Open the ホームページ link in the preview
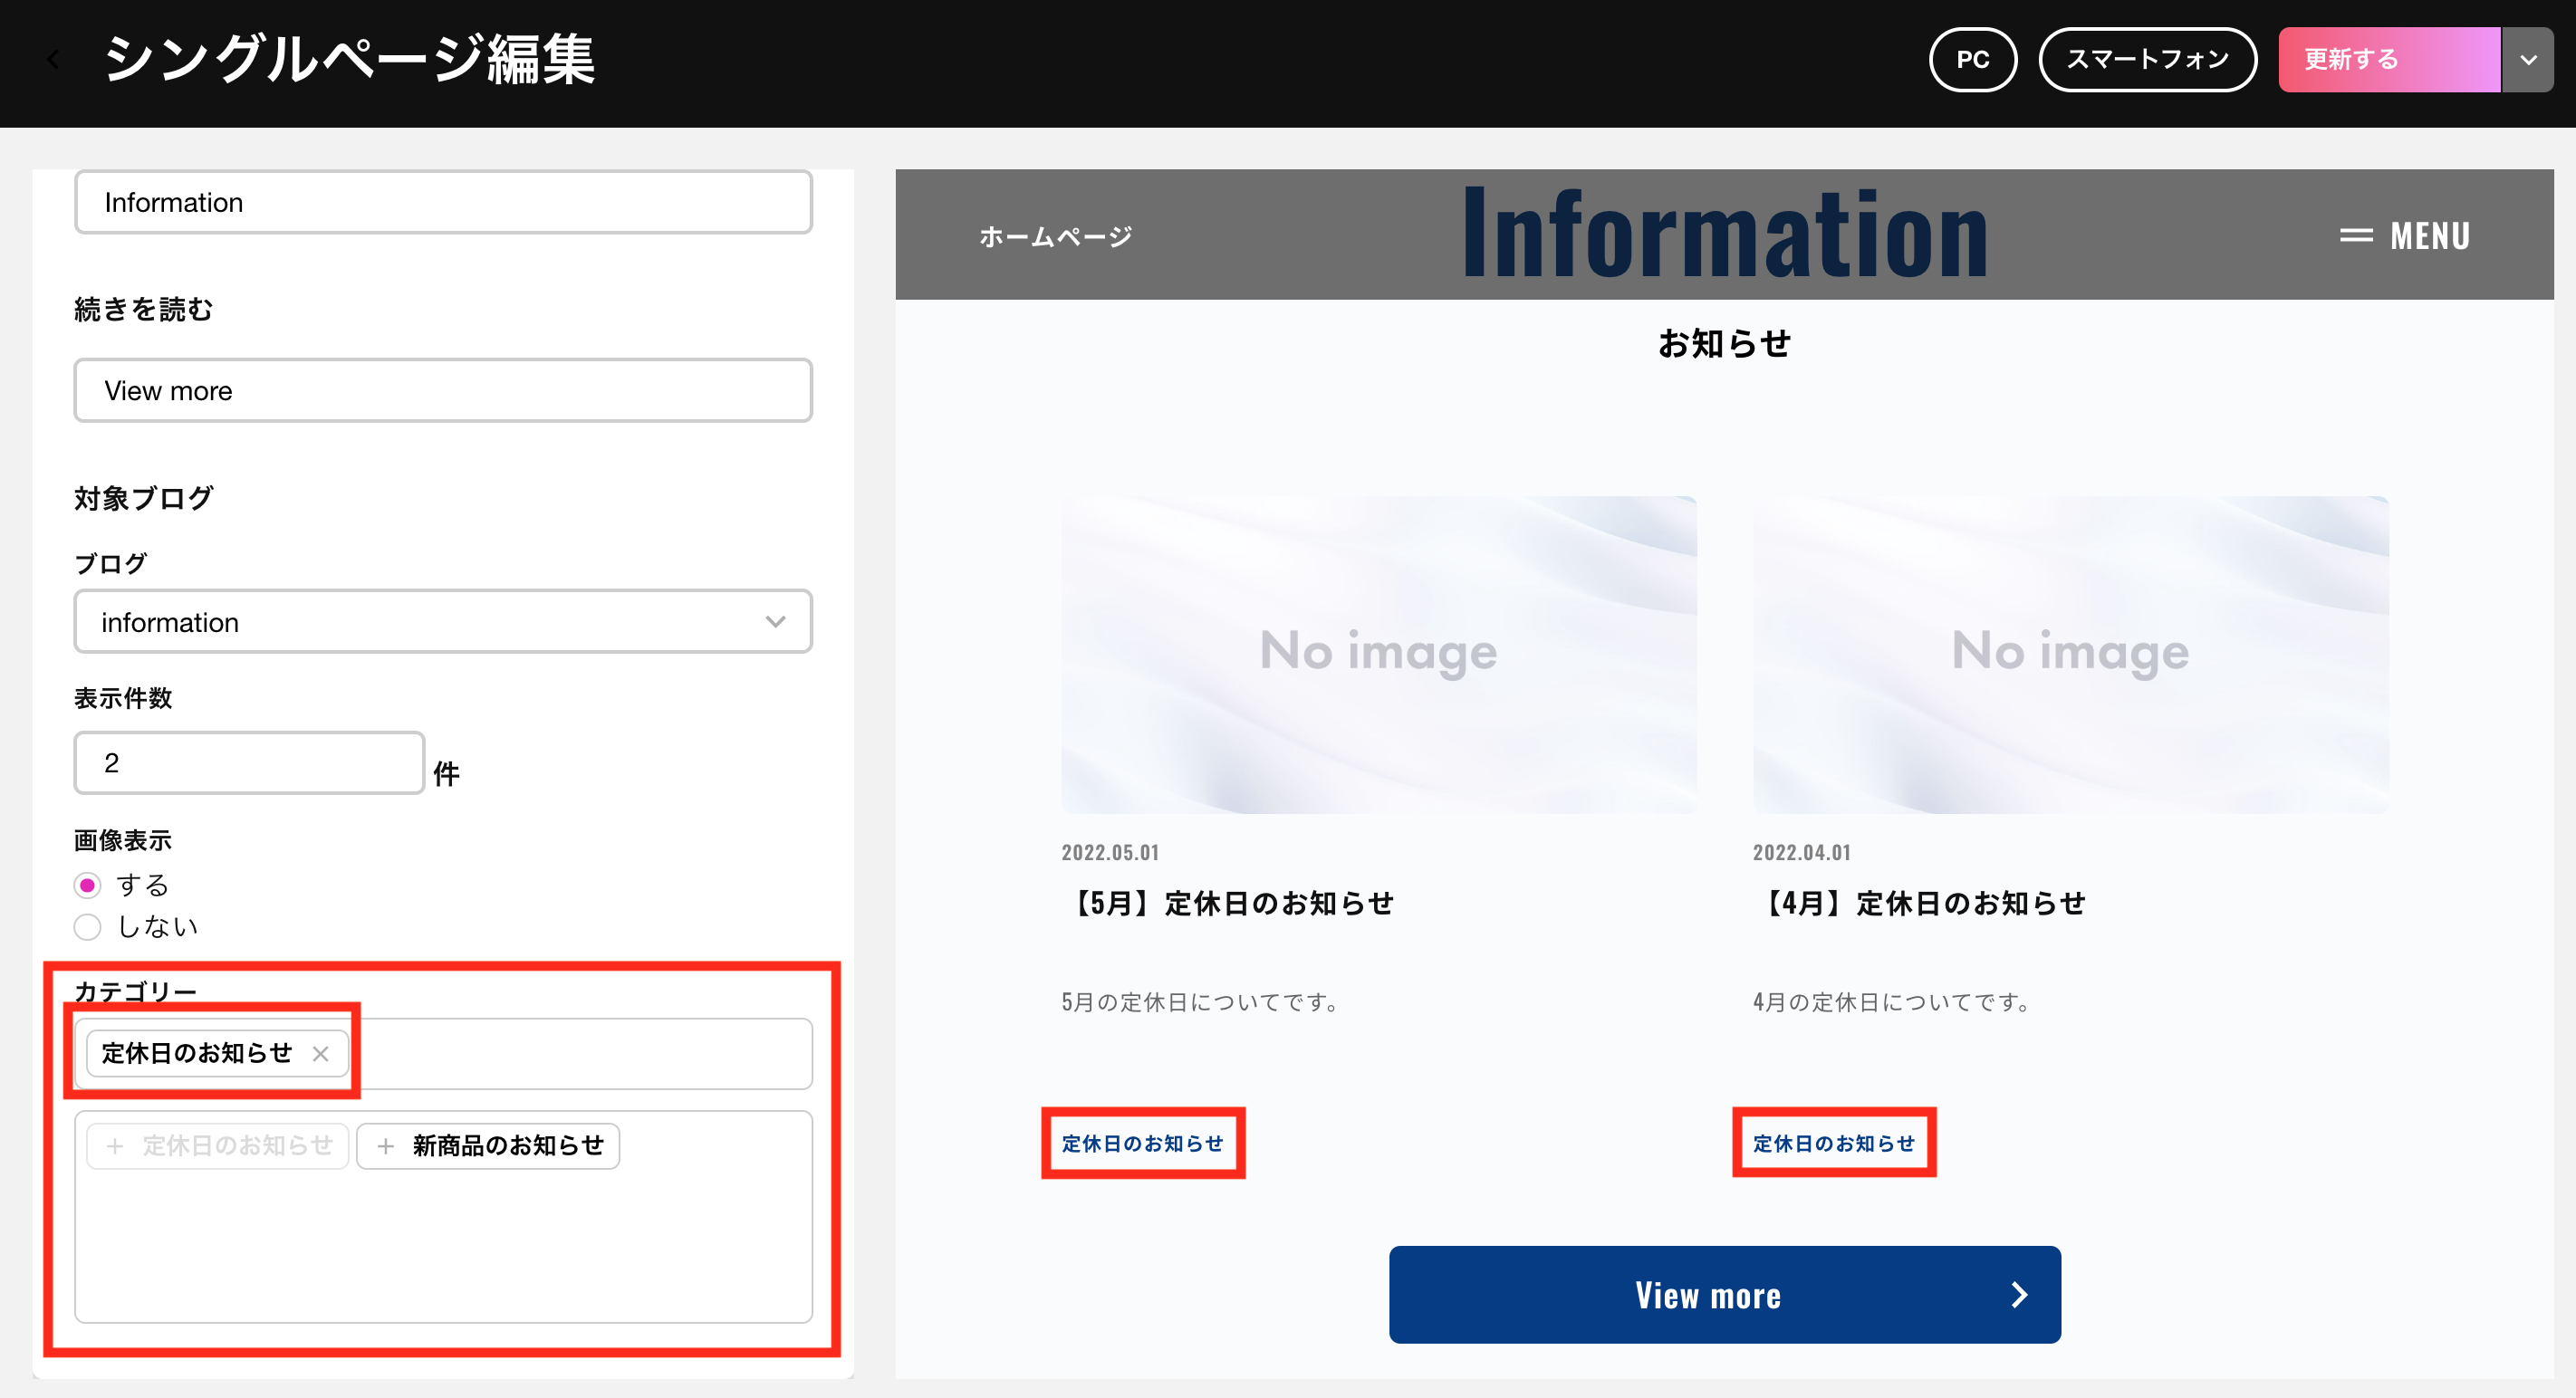Viewport: 2576px width, 1398px height. pyautogui.click(x=1055, y=237)
